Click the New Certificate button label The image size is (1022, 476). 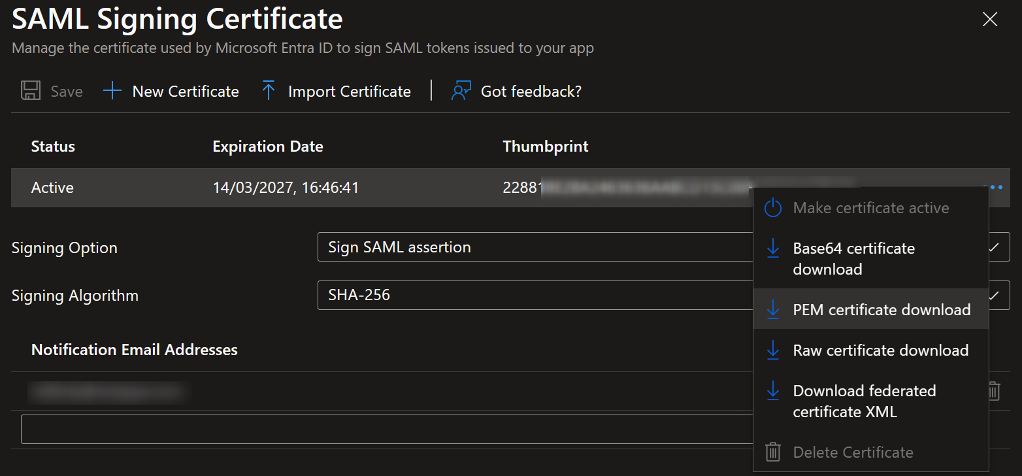(x=186, y=92)
